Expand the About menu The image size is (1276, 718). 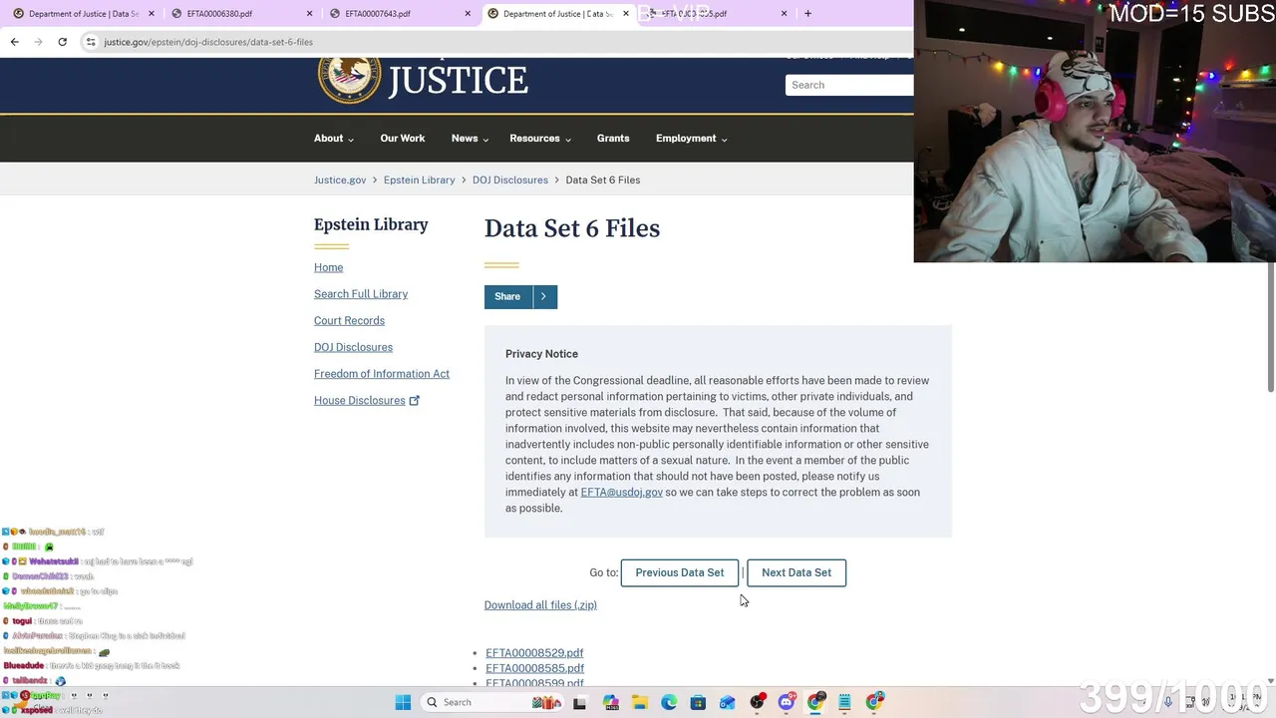[x=334, y=139]
